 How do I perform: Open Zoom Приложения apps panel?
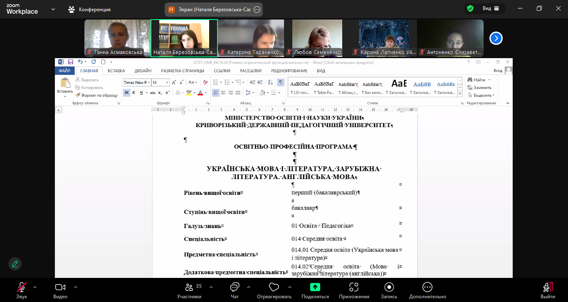(354, 290)
